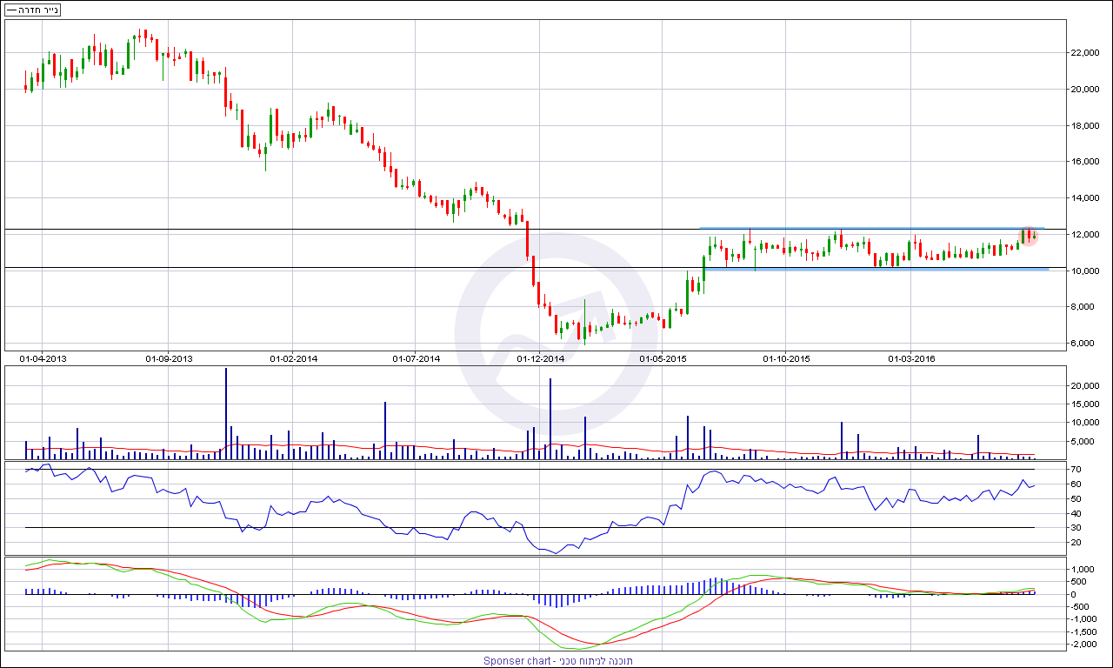
Task: Click the RSI 30 level axis label
Action: tap(1076, 527)
